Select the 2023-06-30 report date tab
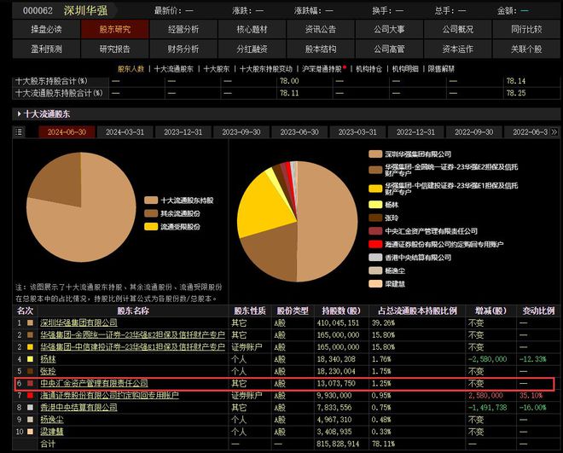 (x=299, y=132)
